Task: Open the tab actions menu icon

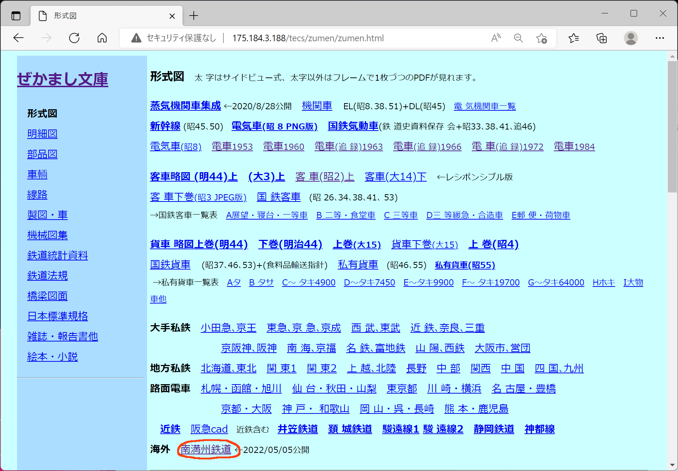Action: 16,16
